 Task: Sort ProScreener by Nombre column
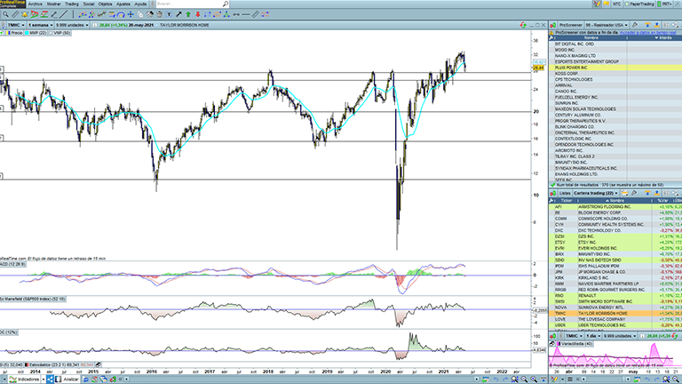click(x=591, y=38)
